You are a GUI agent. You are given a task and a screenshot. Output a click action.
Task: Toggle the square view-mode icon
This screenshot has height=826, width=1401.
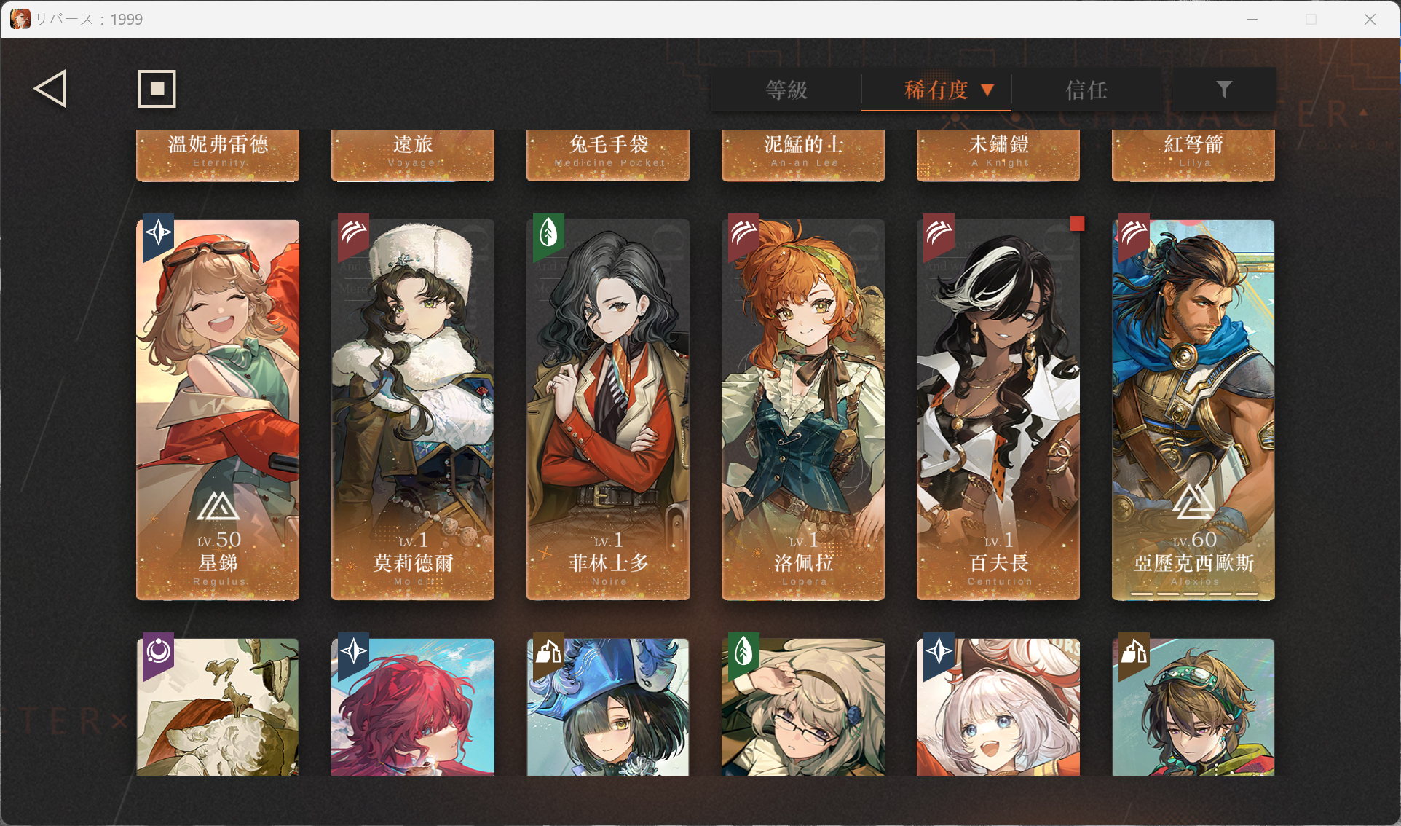click(x=157, y=89)
